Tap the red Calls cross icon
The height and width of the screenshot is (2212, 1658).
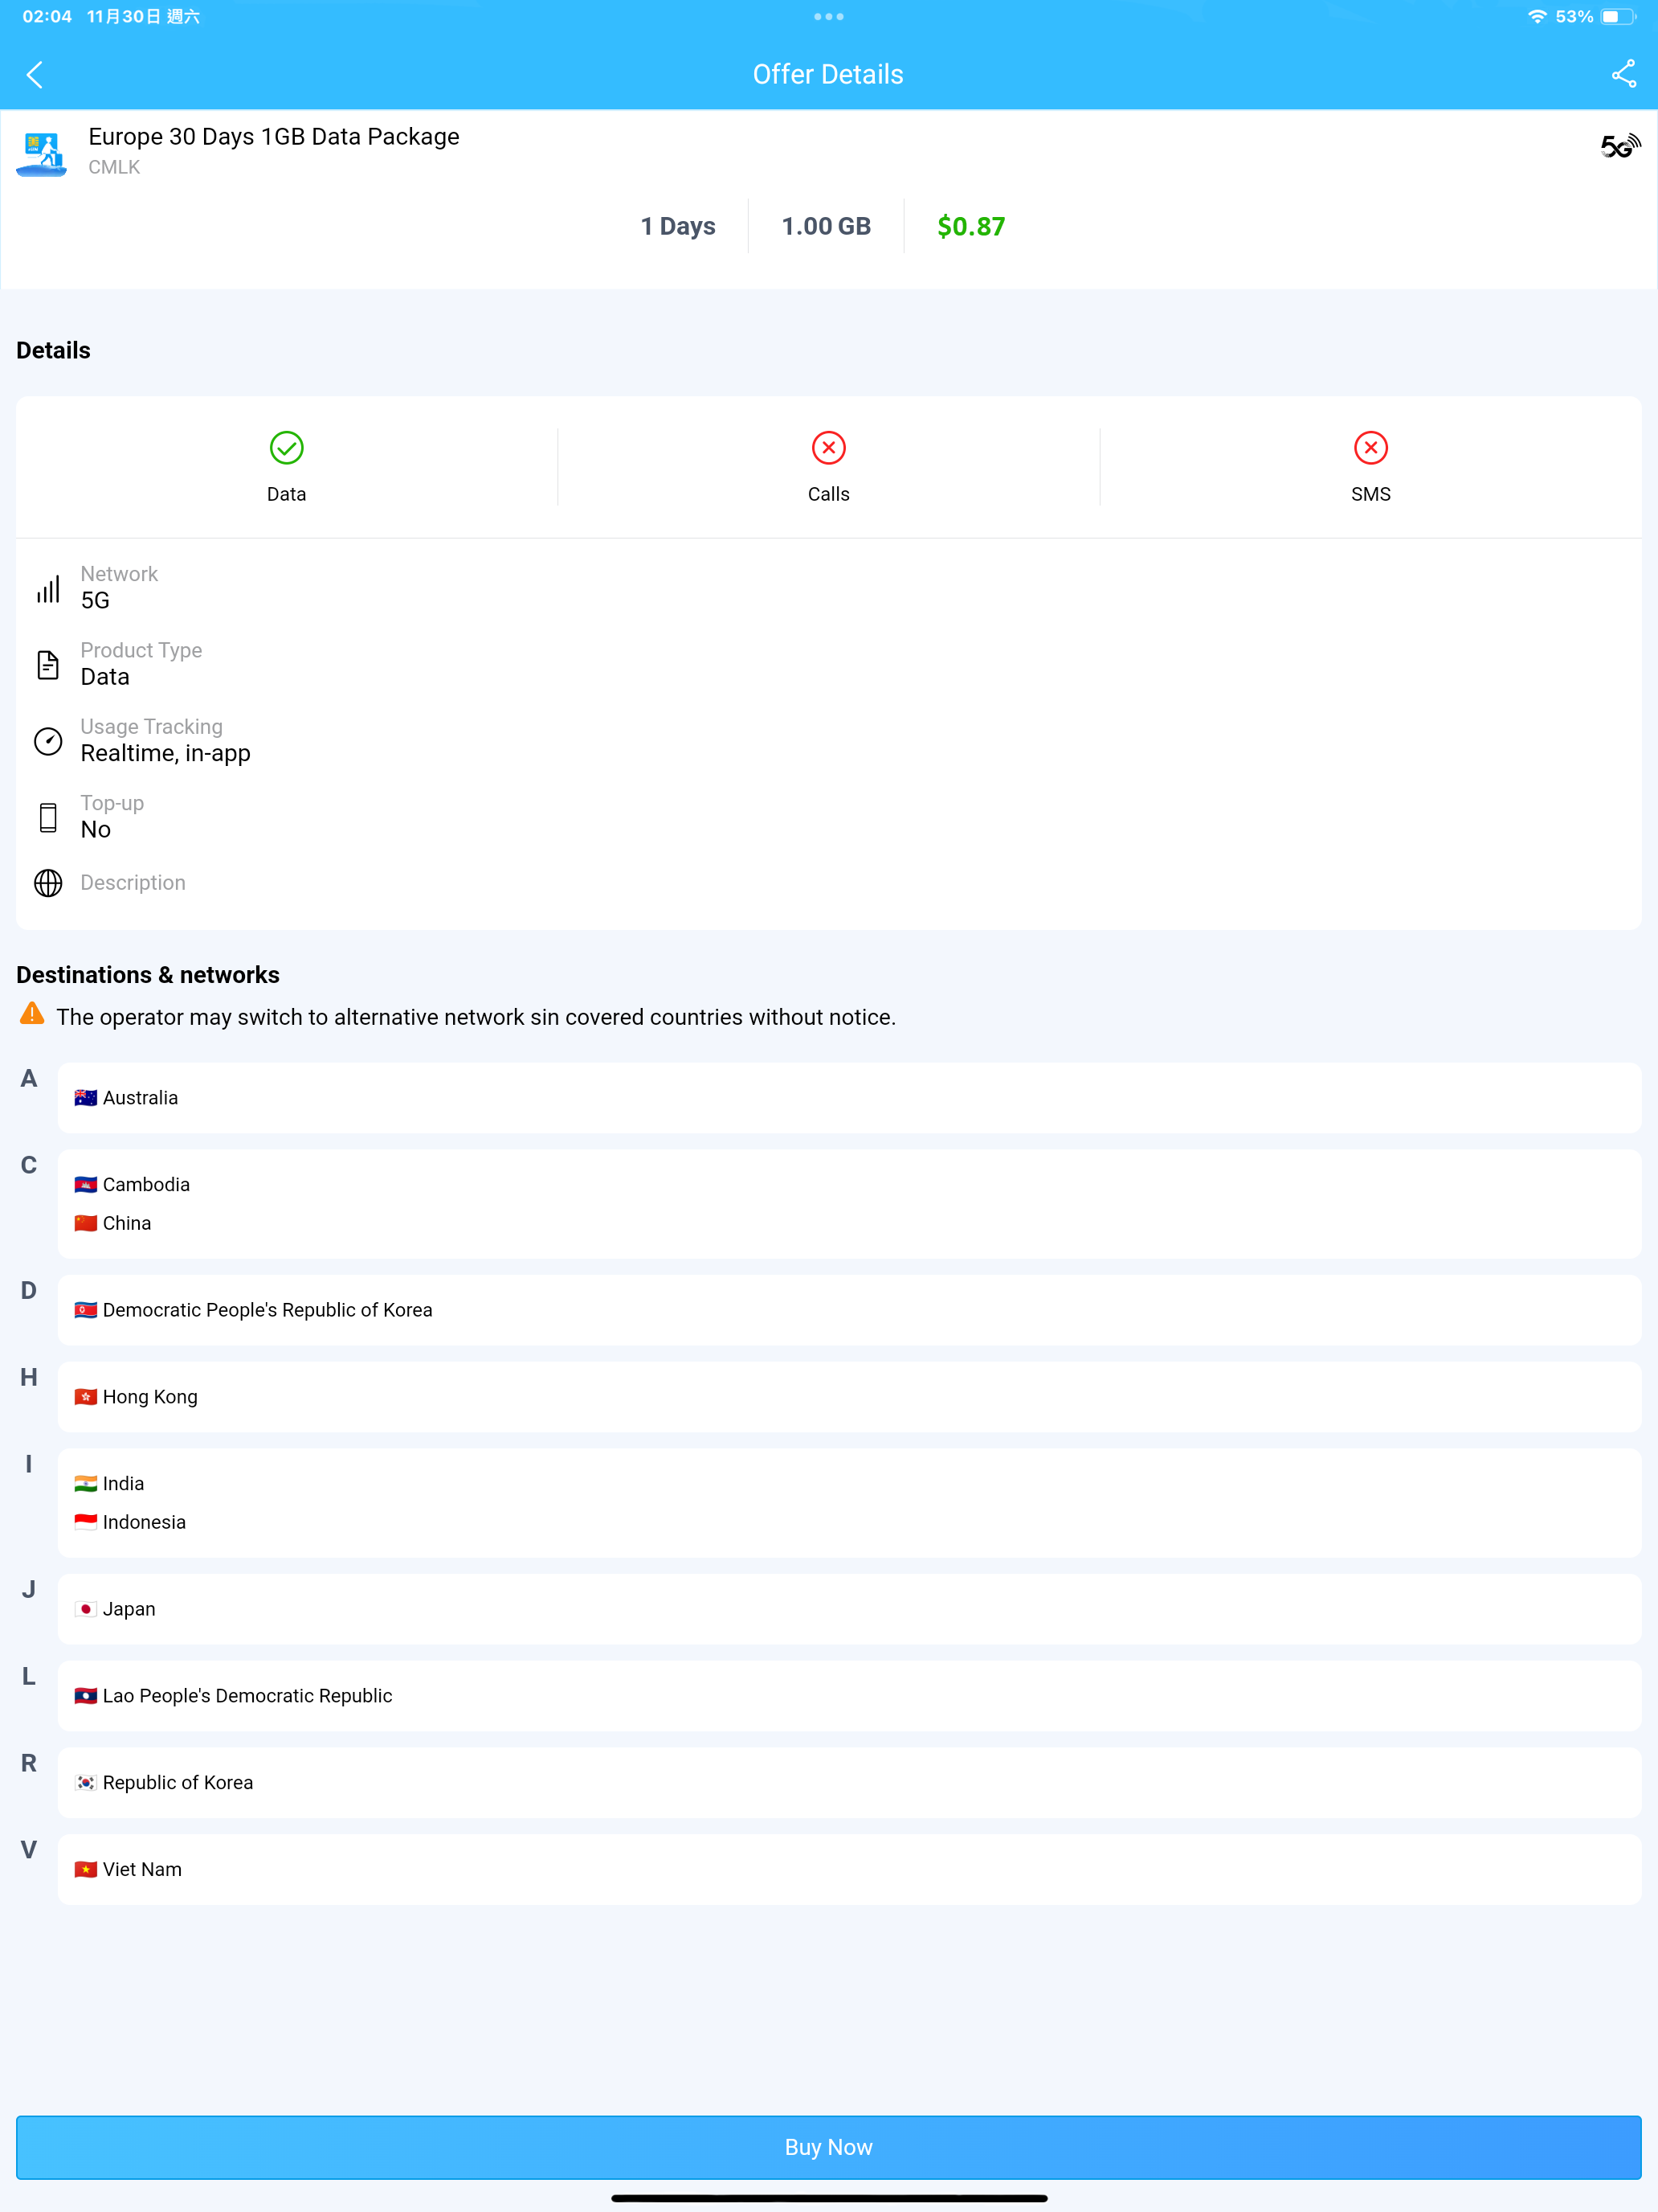828,448
